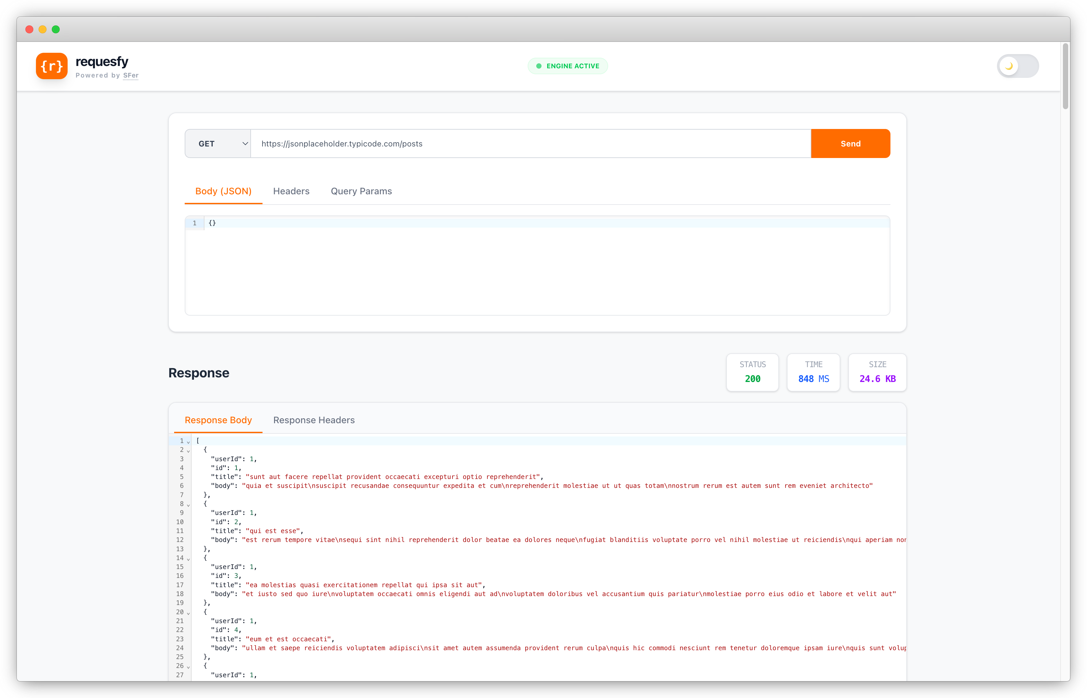Click the TIME 848 MS card
Viewport: 1087px width, 698px height.
tap(813, 372)
